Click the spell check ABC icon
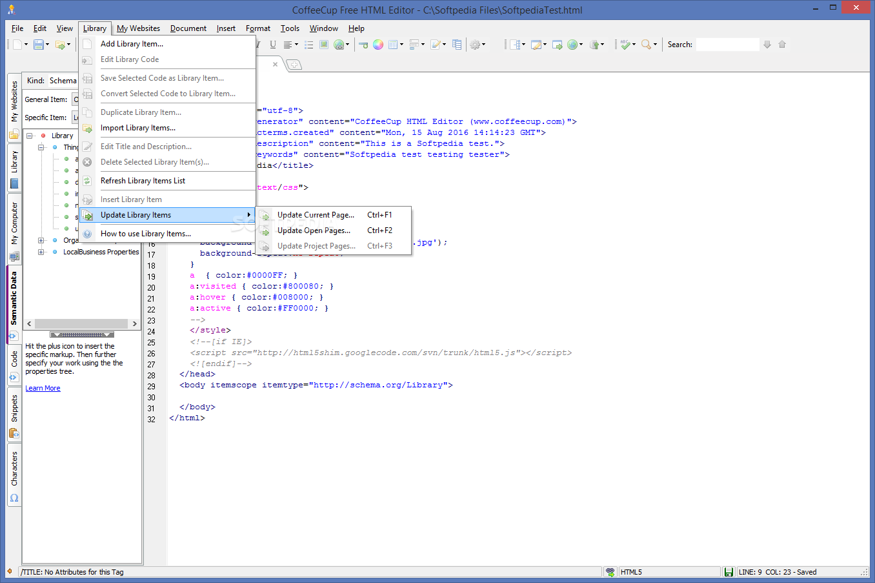Screen dimensions: 875x583 625,45
